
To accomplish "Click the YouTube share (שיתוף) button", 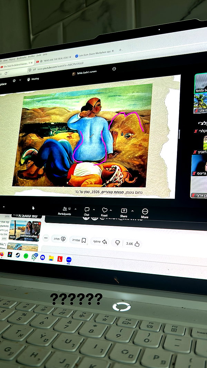I will (99, 241).
